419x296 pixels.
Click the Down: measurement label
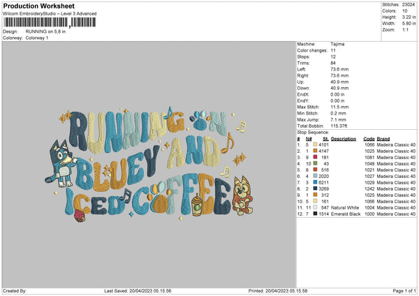click(x=303, y=88)
